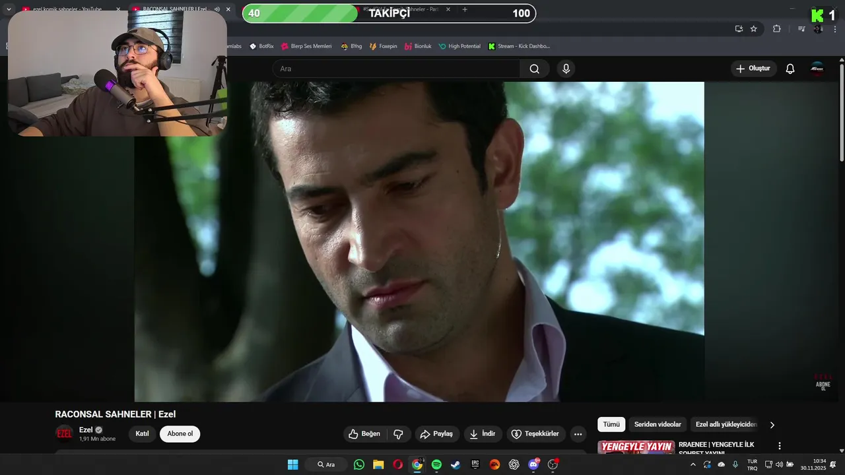Open Discord from the taskbar
This screenshot has height=475, width=845.
pyautogui.click(x=533, y=464)
